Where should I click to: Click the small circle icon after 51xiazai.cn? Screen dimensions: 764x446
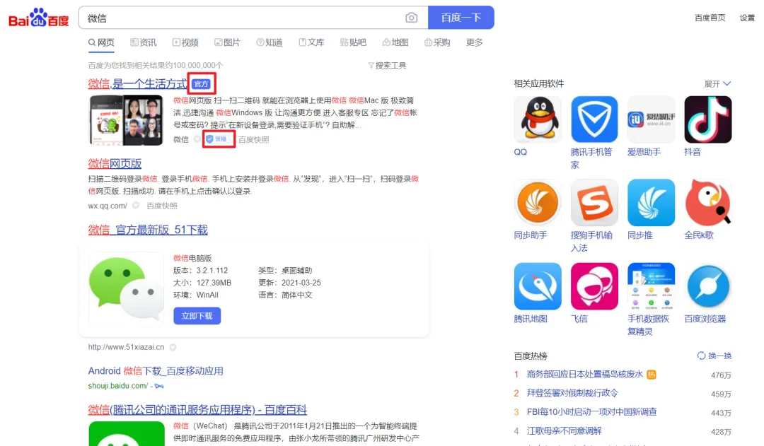click(x=173, y=347)
